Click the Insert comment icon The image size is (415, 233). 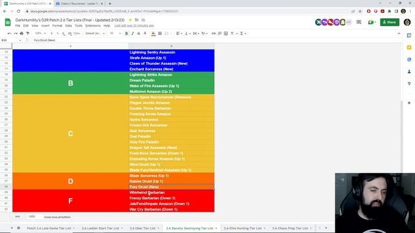(220, 34)
